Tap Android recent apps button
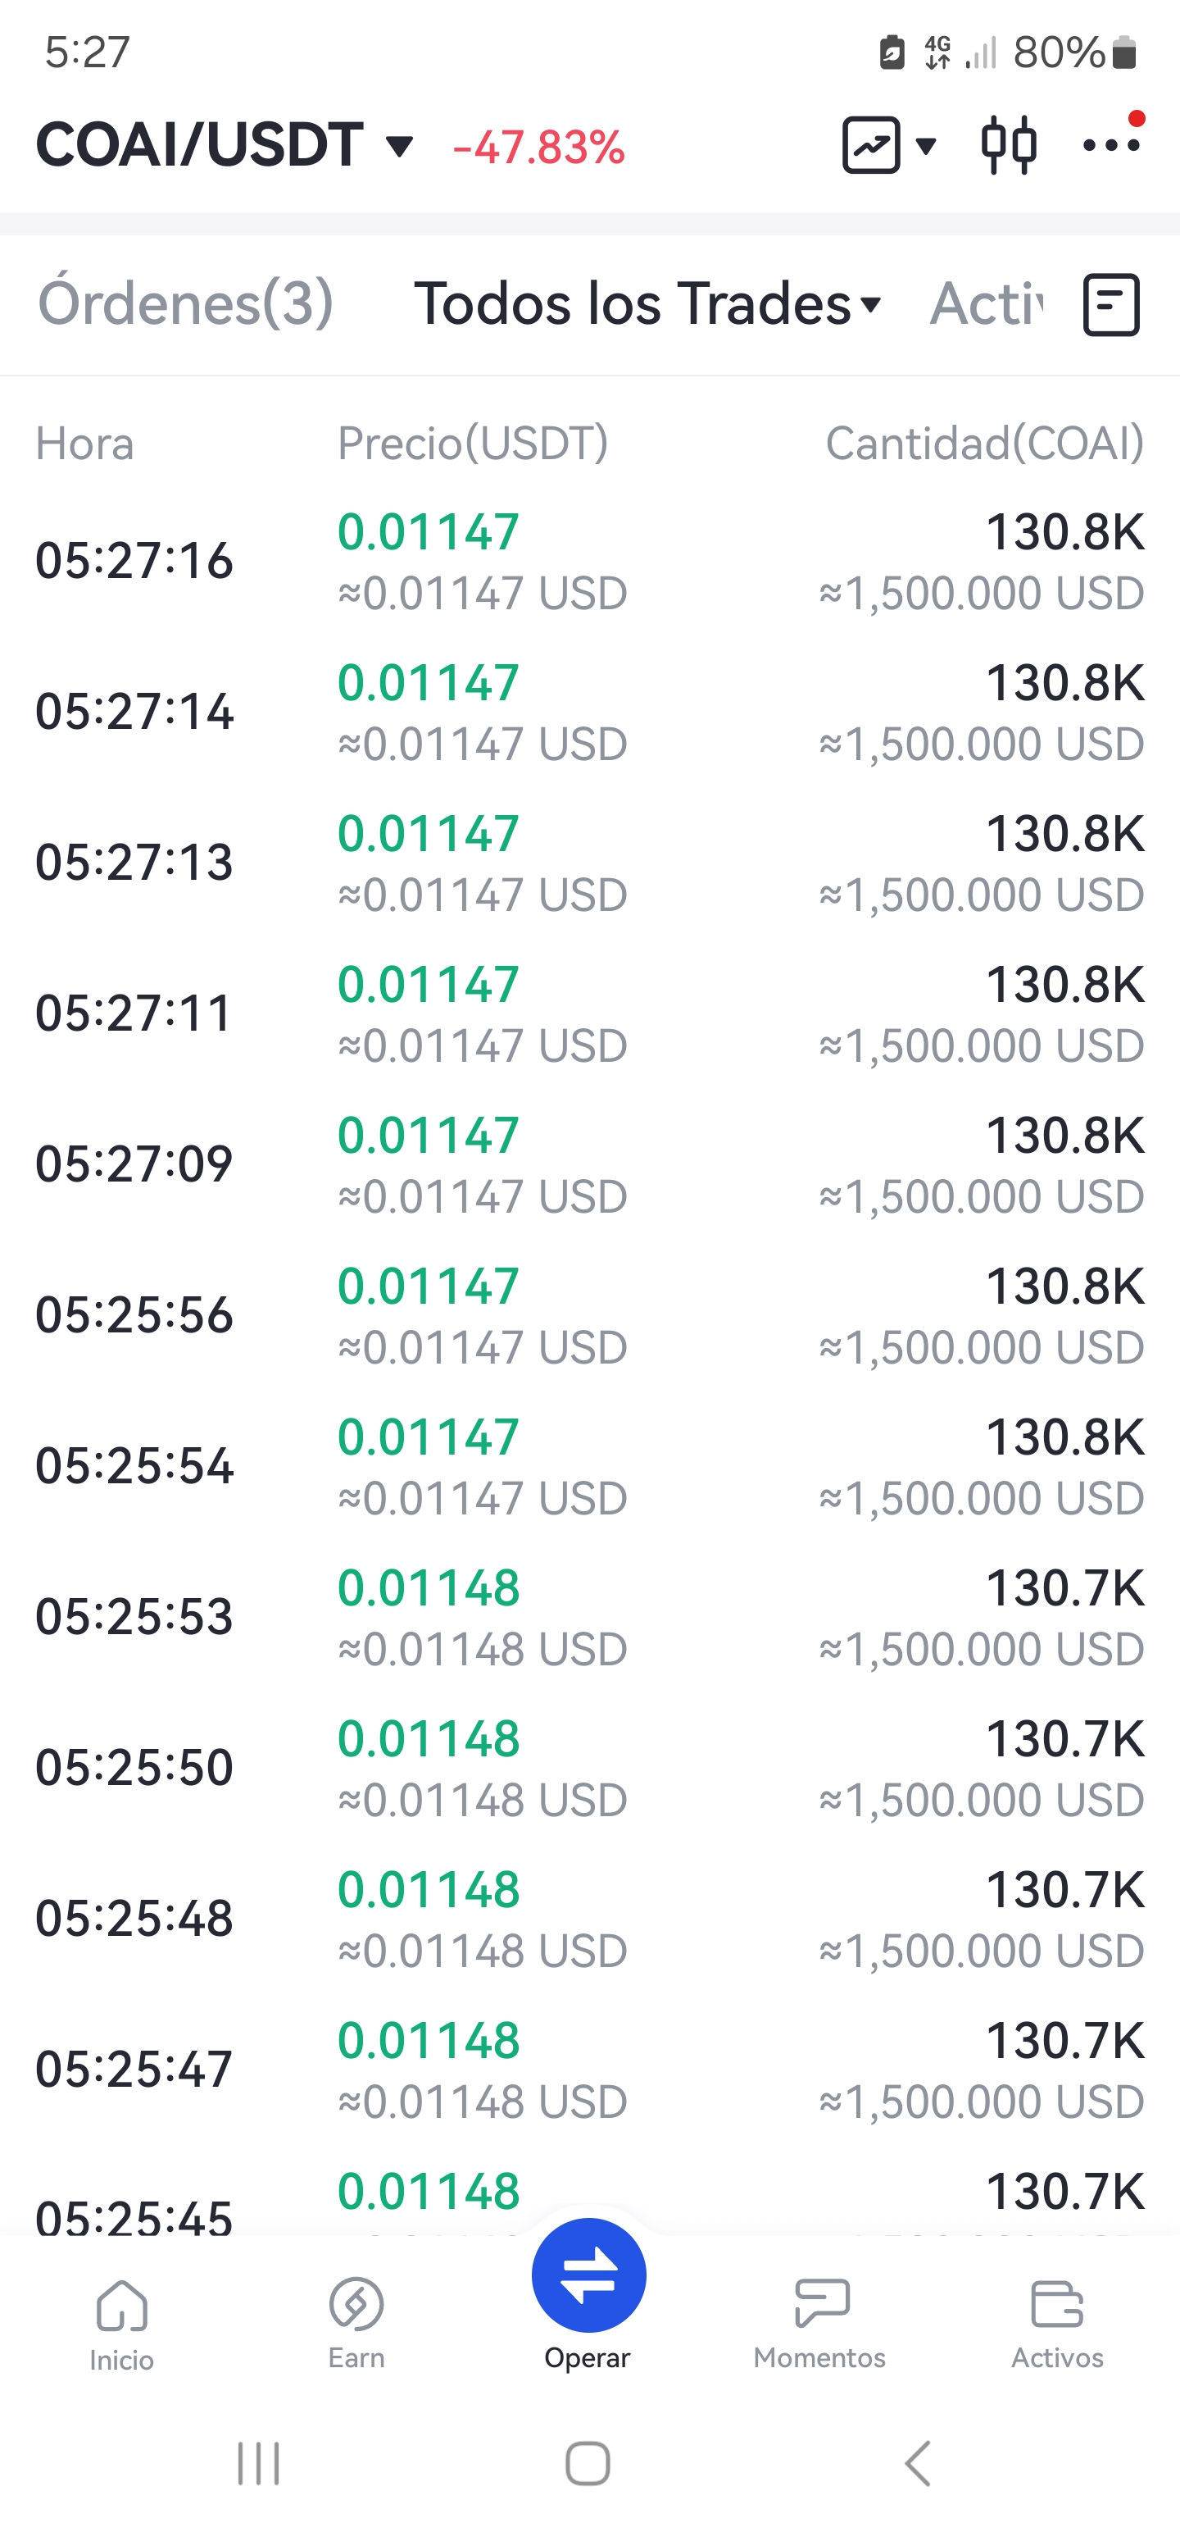The height and width of the screenshot is (2532, 1180). click(258, 2463)
